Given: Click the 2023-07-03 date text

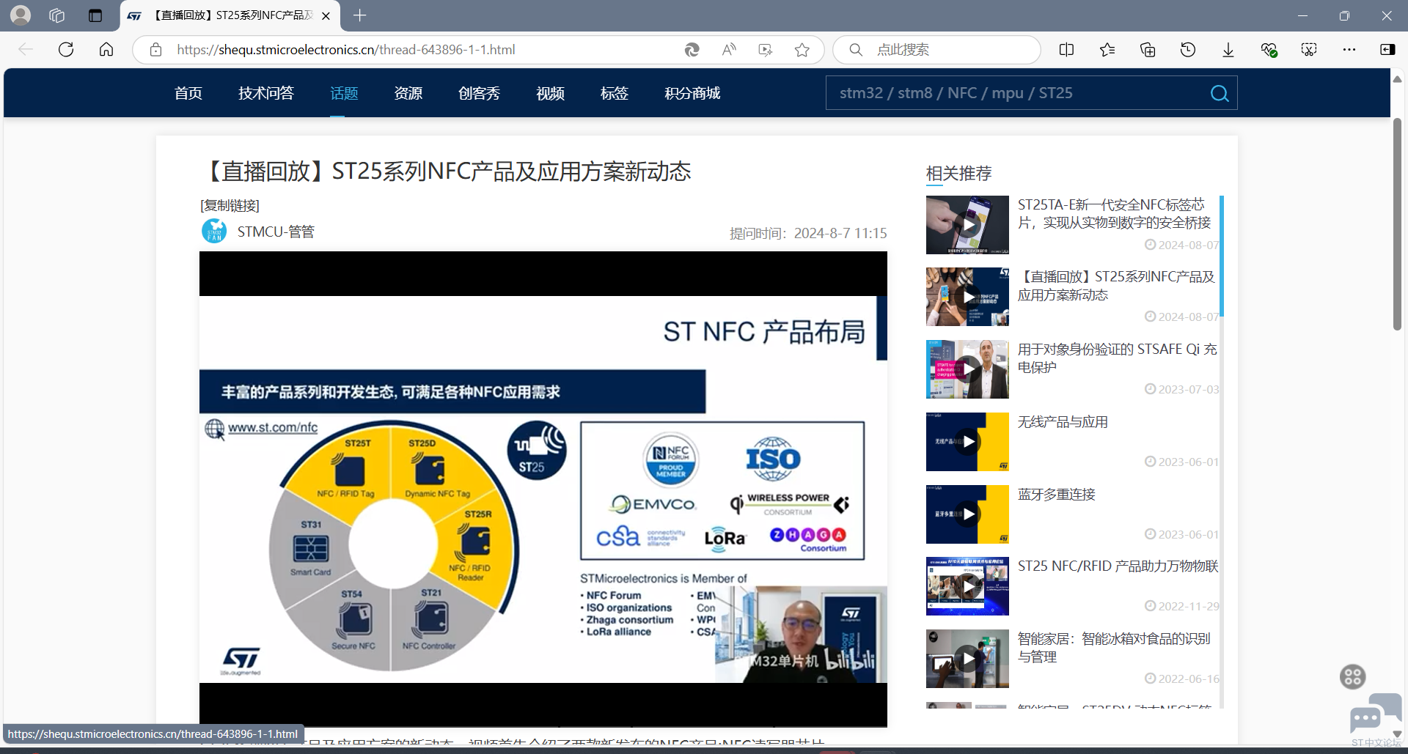Looking at the screenshot, I should (x=1188, y=389).
